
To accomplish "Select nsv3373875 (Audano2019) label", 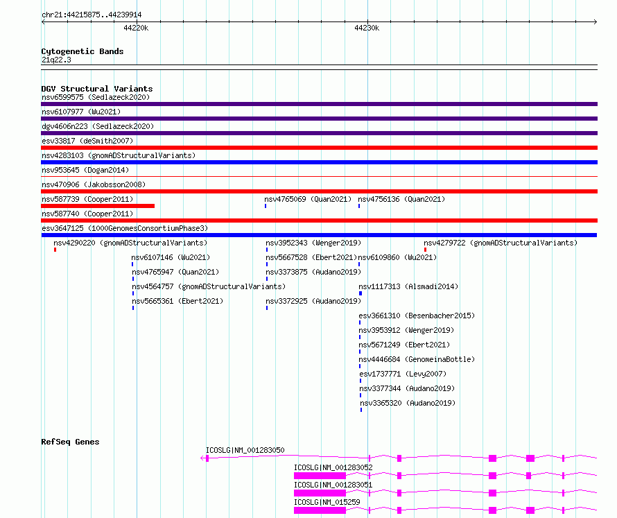I will point(313,272).
